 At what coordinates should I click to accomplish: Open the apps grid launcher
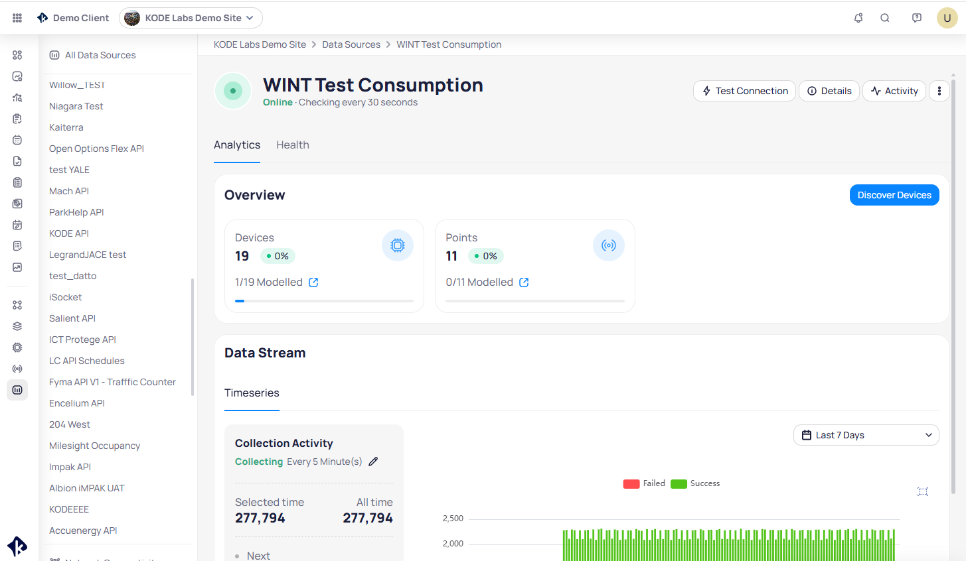pos(17,18)
